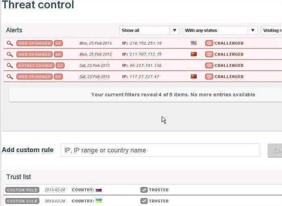The image size is (282, 206).
Task: Click second Trust list country flag icon
Action: click(99, 201)
